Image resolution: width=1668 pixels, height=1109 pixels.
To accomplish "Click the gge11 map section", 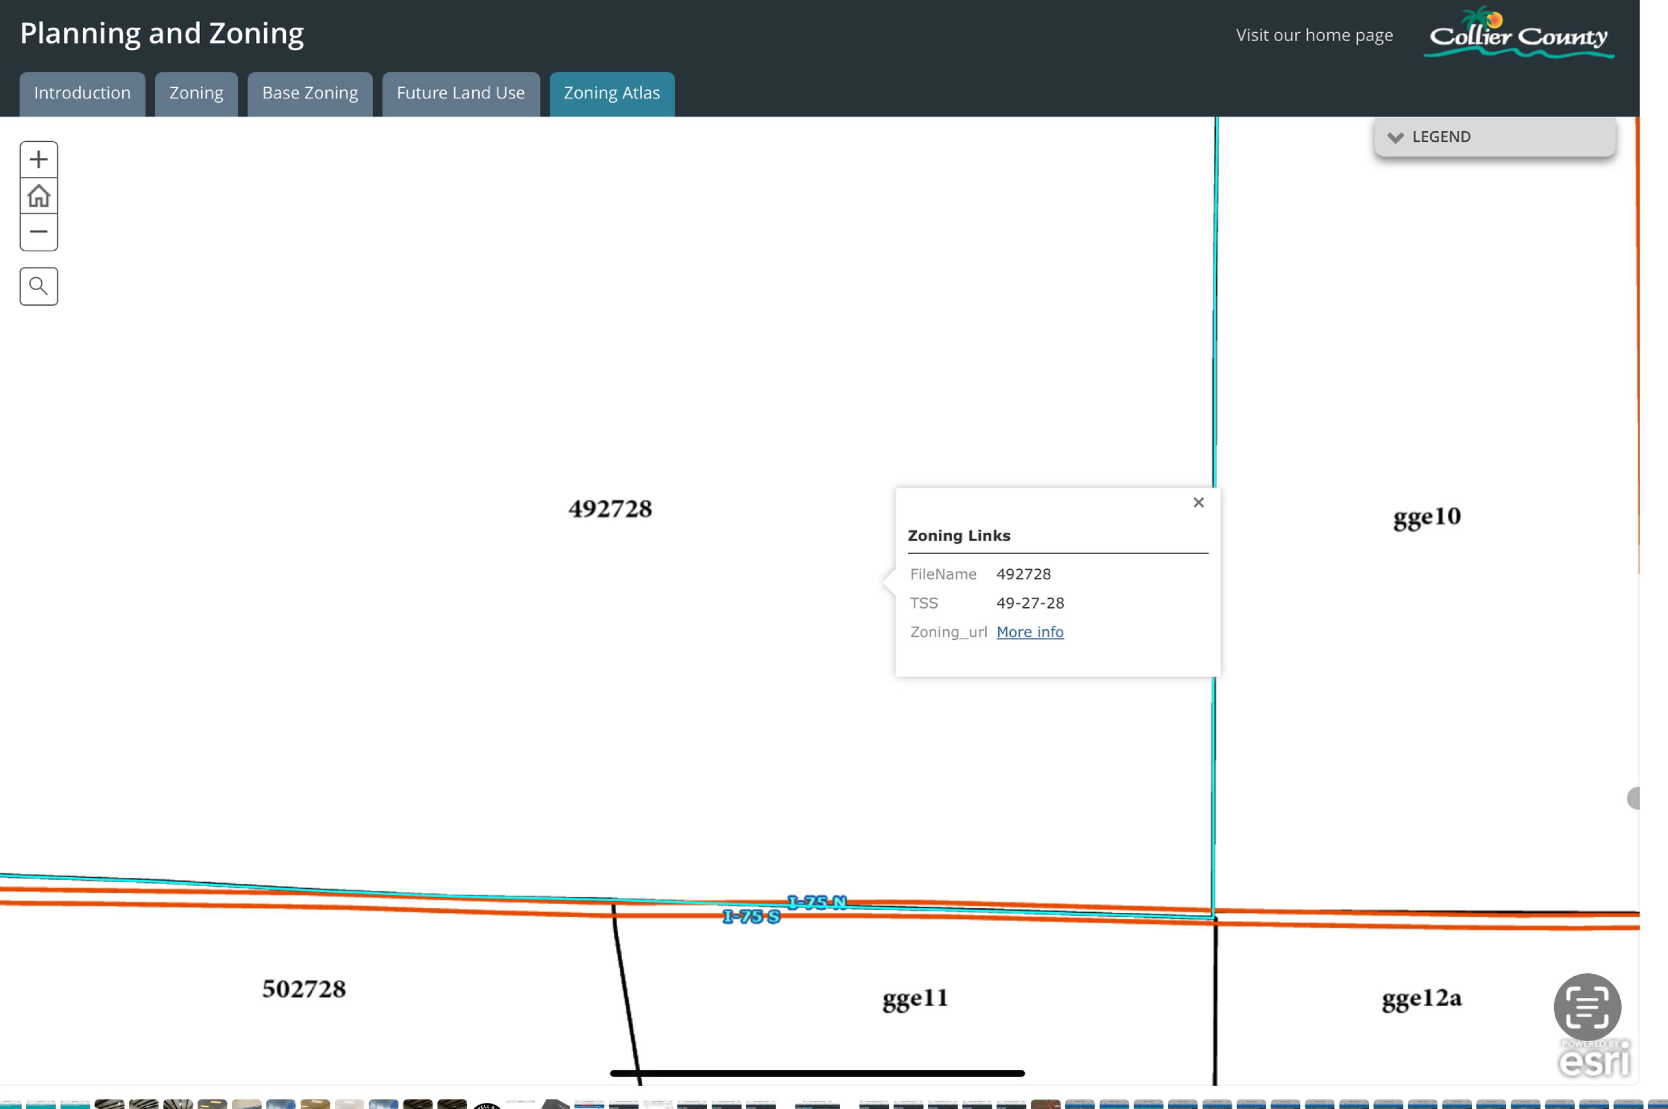I will click(x=914, y=998).
